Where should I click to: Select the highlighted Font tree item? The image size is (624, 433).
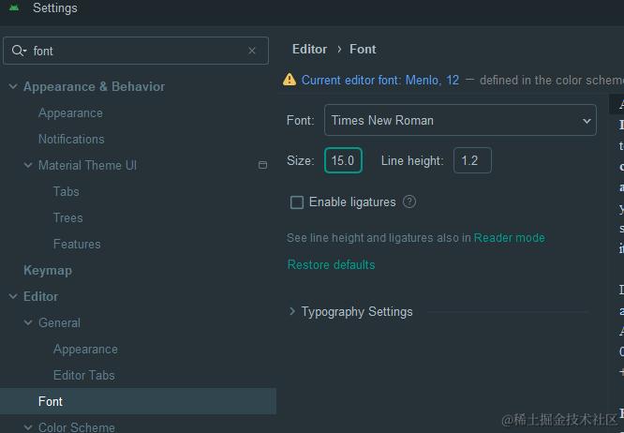[x=138, y=401]
